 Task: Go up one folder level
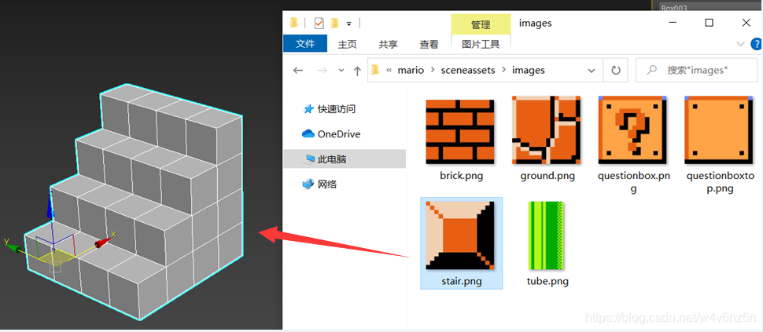coord(357,71)
